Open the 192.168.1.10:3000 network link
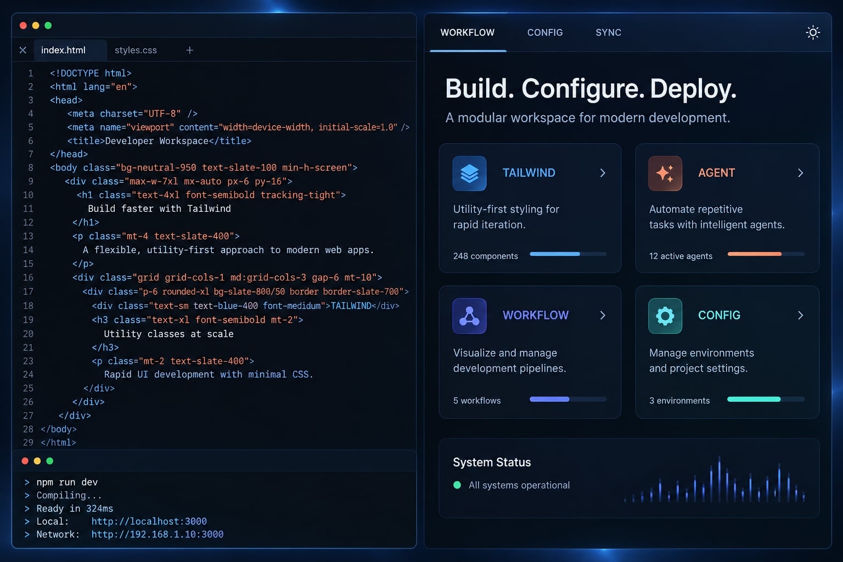This screenshot has width=843, height=562. 158,535
